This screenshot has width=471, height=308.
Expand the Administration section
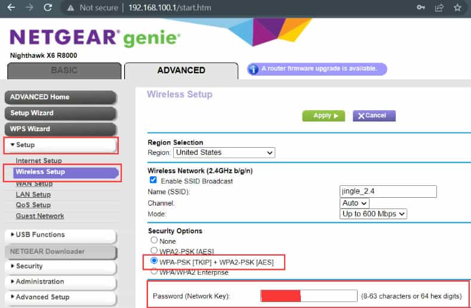pos(61,282)
